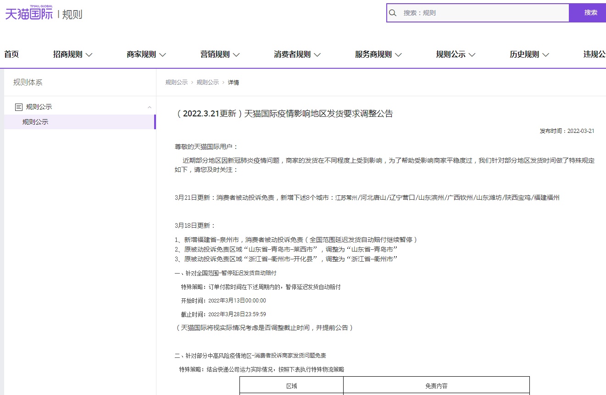This screenshot has height=395, width=606.
Task: Click the line about 福建省-泉州市
Action: pos(296,240)
